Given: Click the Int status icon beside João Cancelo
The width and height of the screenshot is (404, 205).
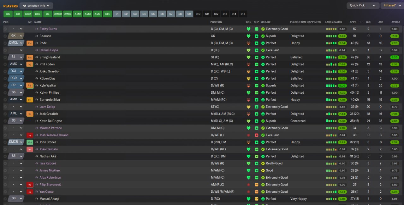Looking at the screenshot, I should click(x=30, y=149).
